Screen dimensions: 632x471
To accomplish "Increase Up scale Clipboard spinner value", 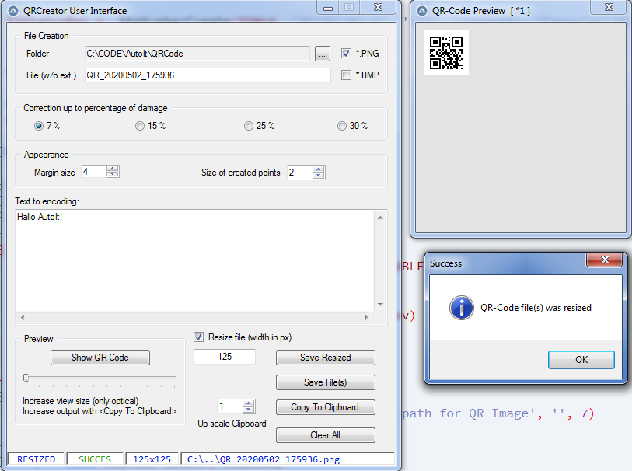I will coord(248,403).
